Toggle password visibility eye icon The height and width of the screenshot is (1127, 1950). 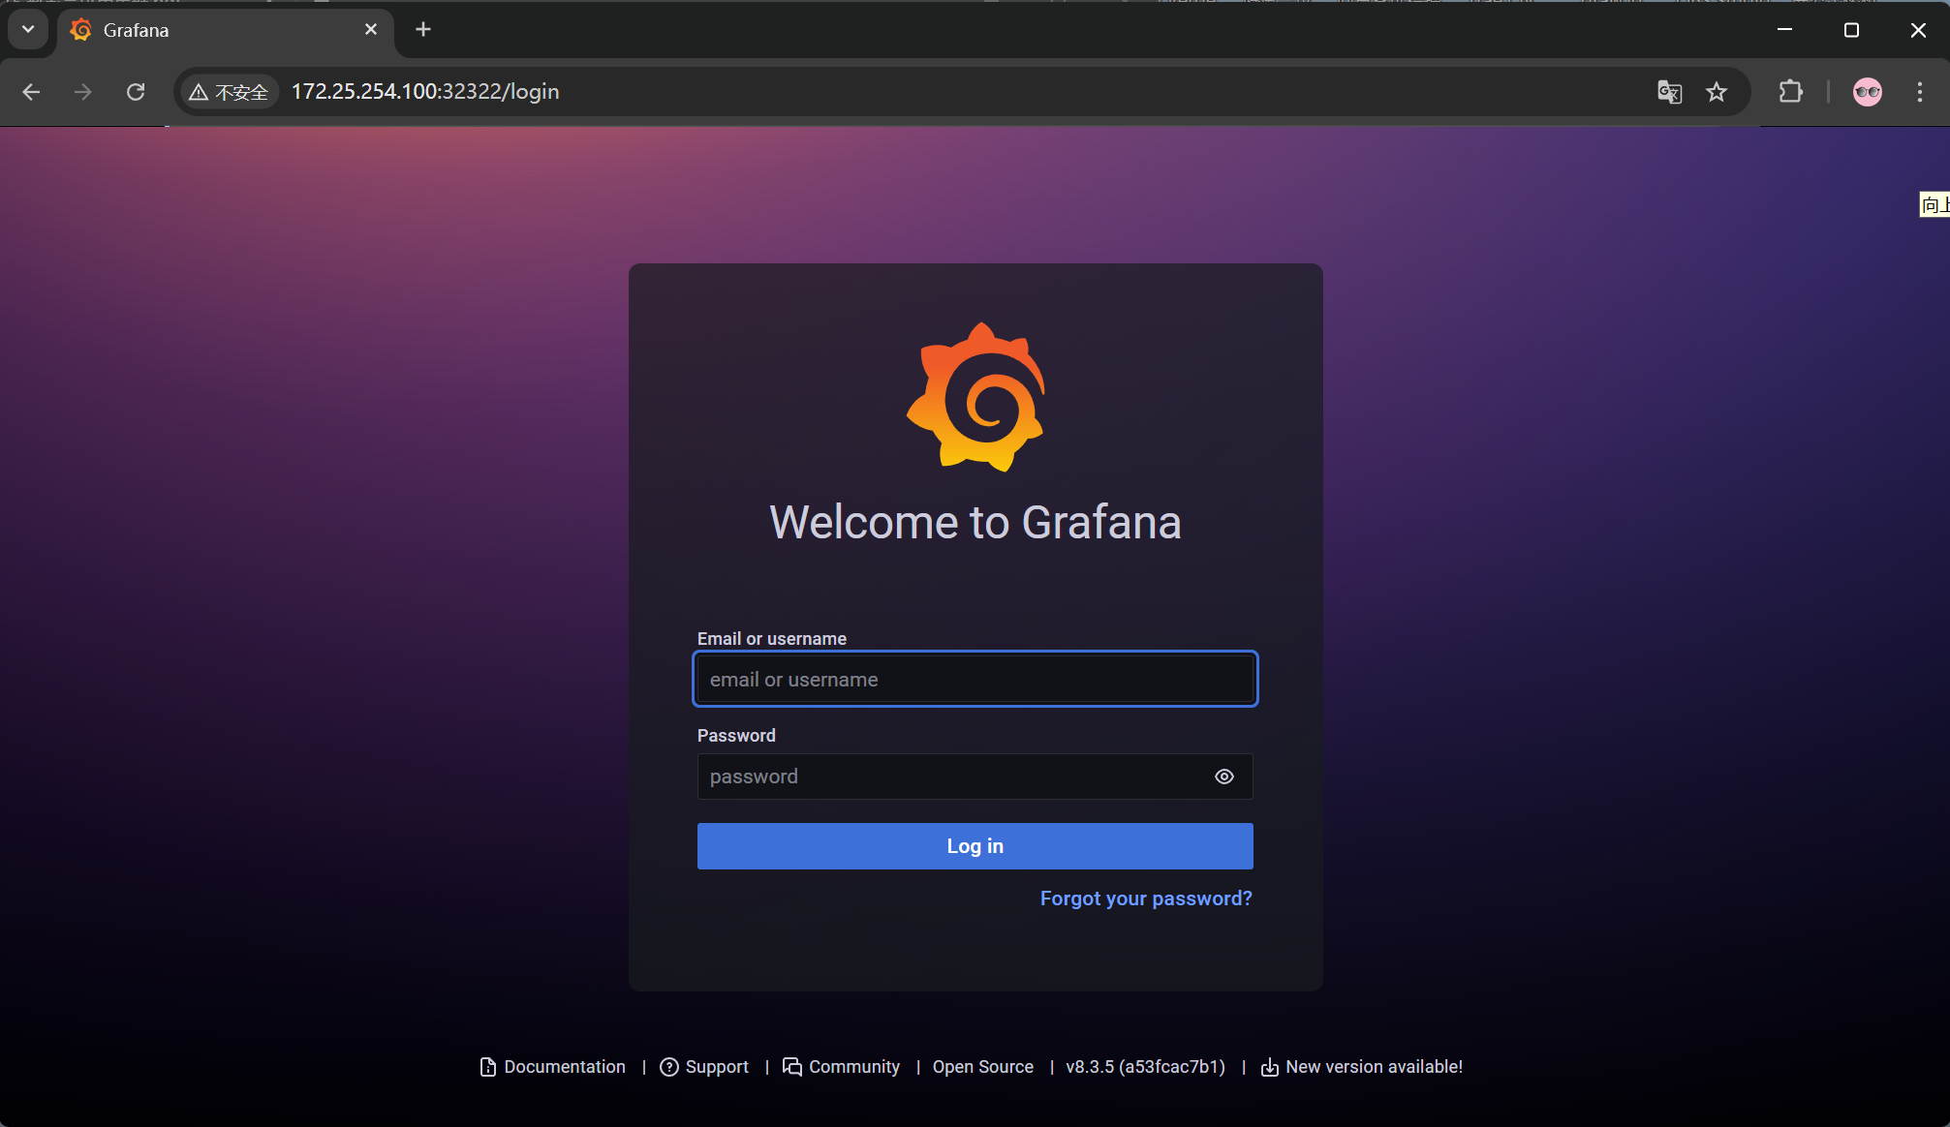pyautogui.click(x=1224, y=777)
